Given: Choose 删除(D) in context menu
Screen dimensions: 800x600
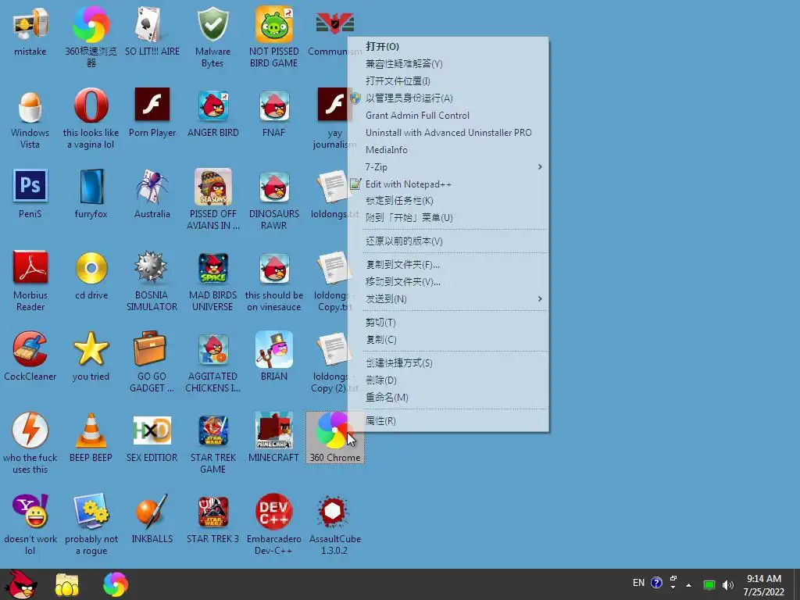Looking at the screenshot, I should (448, 380).
